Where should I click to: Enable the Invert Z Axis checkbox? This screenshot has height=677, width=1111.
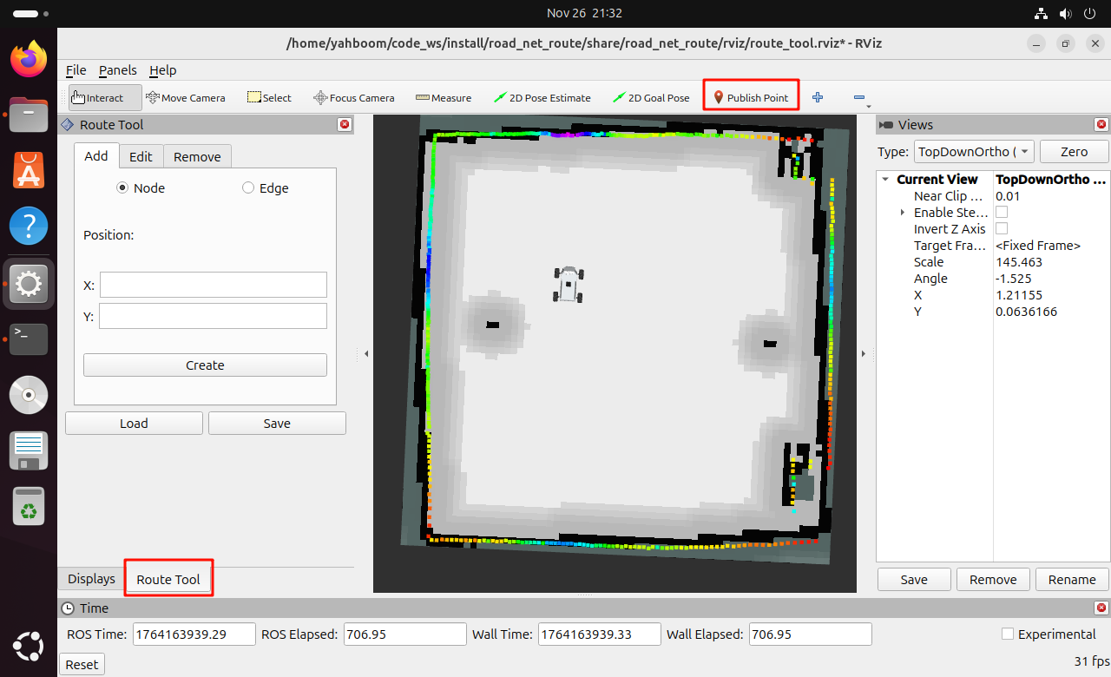[1002, 229]
